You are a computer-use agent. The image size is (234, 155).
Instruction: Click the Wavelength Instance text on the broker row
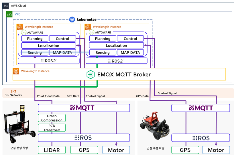35,71
